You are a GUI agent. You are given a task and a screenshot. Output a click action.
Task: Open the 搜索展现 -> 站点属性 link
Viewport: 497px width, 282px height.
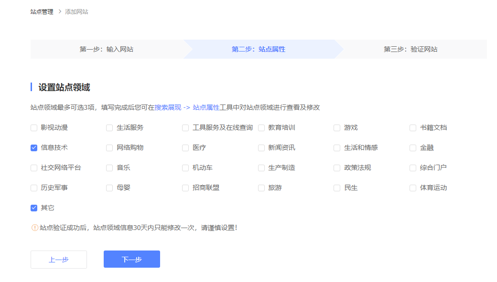pyautogui.click(x=187, y=107)
